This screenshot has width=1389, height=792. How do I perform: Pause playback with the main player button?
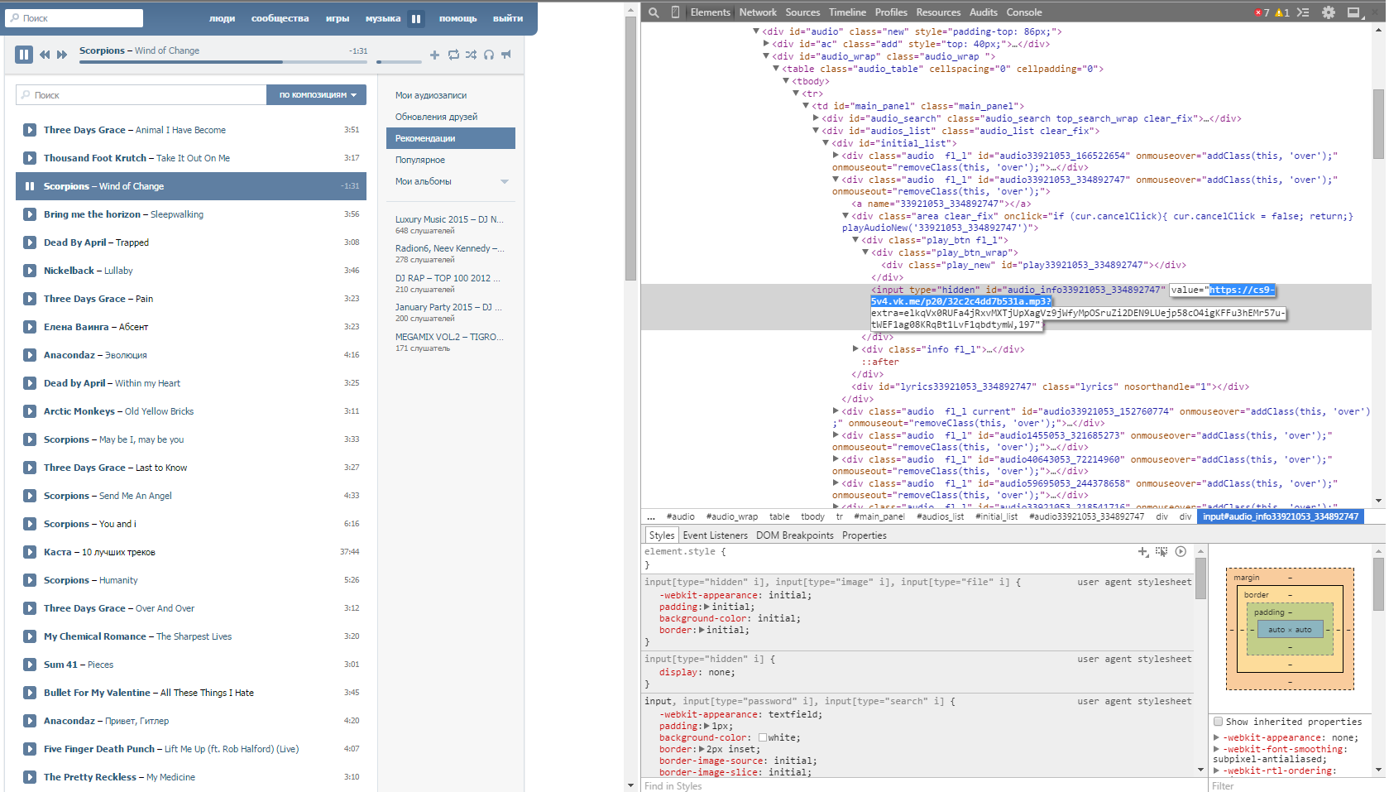[23, 55]
